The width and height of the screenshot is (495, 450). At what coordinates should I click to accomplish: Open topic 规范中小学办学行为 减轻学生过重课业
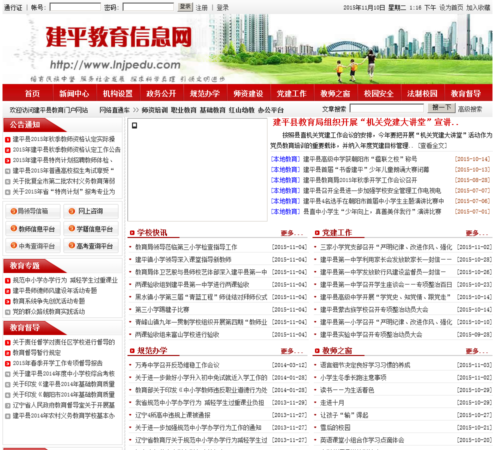point(65,280)
